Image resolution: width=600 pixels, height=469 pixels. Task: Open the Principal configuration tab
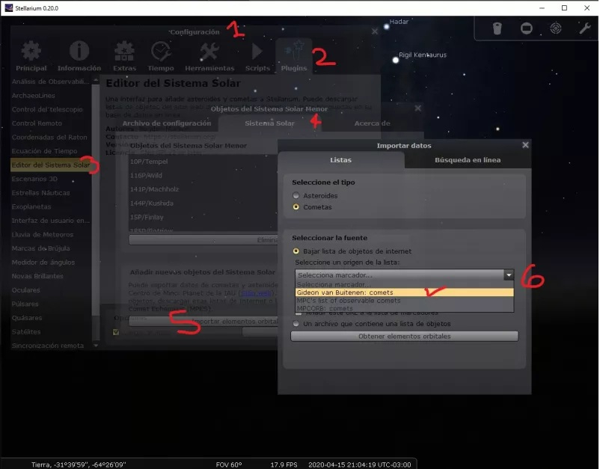pos(31,56)
